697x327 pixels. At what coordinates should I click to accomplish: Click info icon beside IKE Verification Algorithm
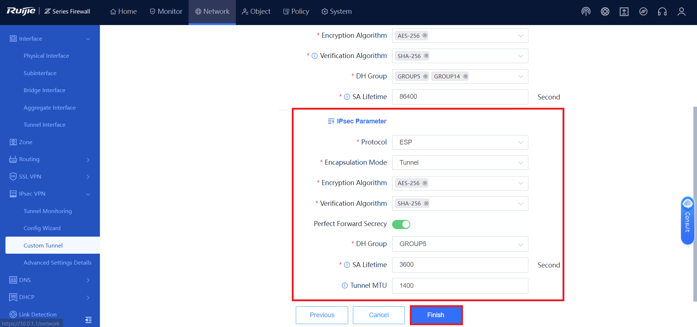pos(315,56)
